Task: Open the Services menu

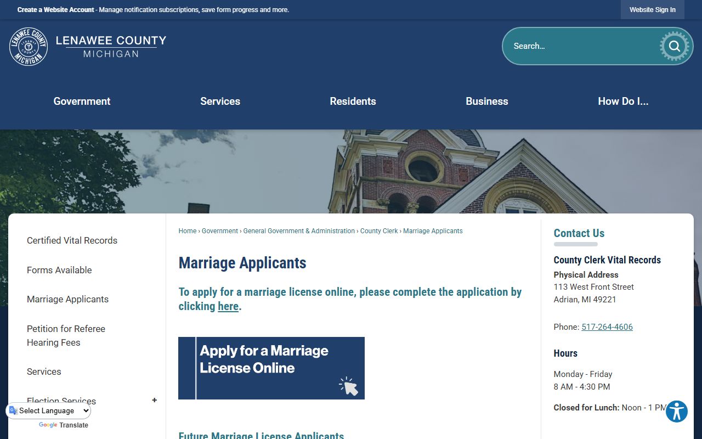Action: click(220, 101)
